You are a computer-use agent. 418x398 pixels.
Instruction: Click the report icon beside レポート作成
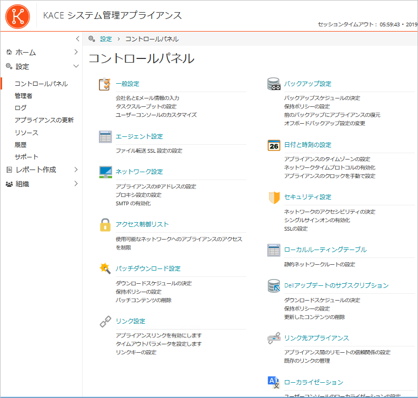[9, 170]
